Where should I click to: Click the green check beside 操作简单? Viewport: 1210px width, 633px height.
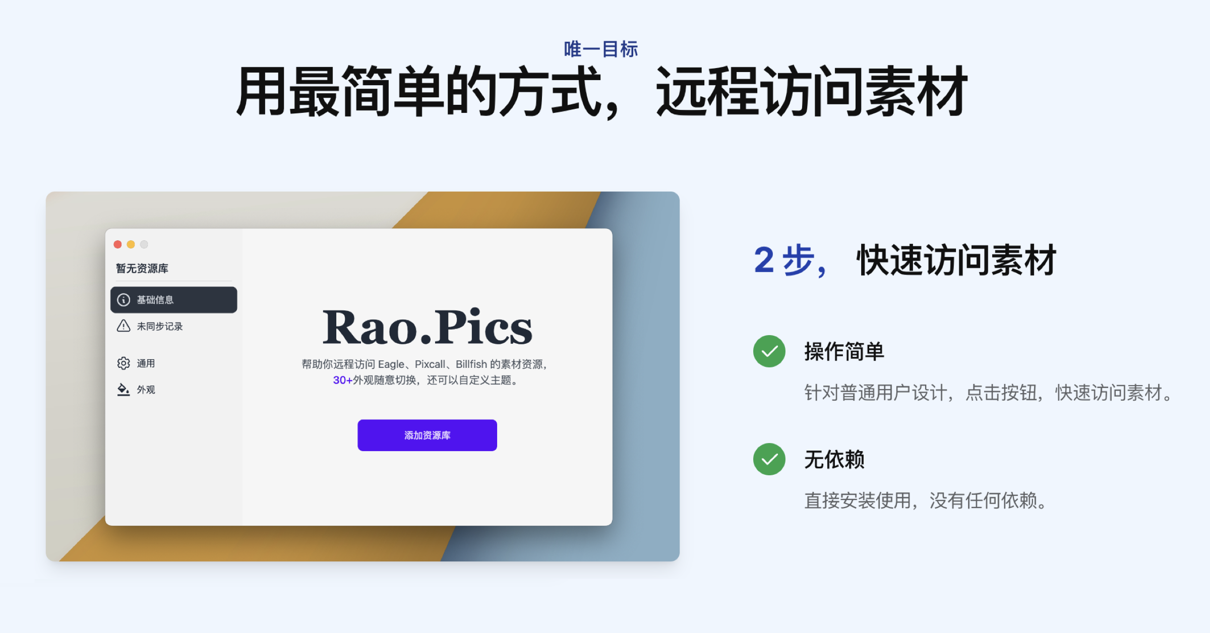(x=769, y=351)
